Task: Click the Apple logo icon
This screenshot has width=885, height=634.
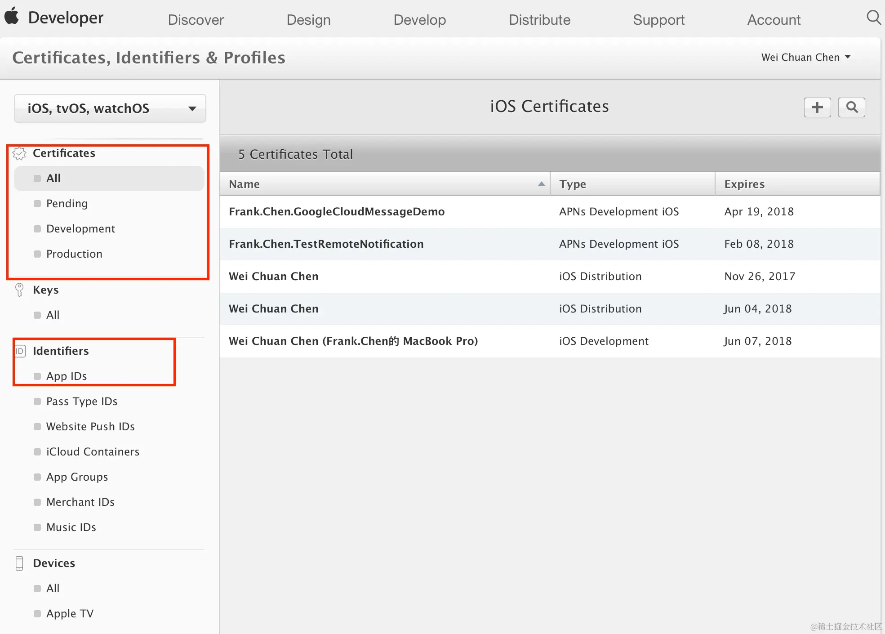Action: [x=12, y=17]
